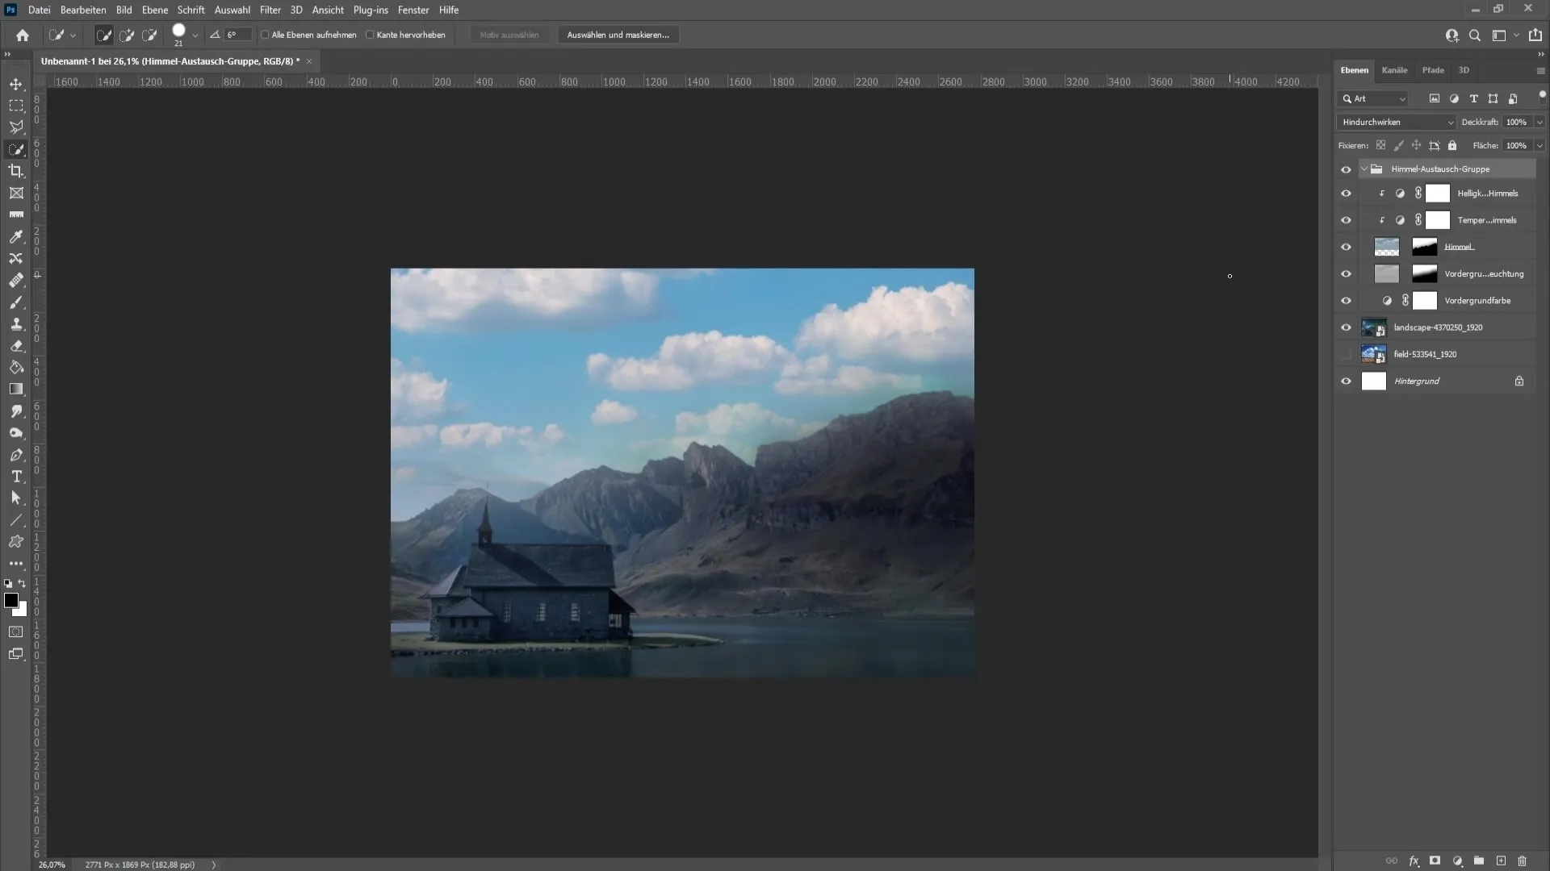The height and width of the screenshot is (871, 1550).
Task: Open the Edit Toolbar three-dots menu
Action: coord(16,564)
